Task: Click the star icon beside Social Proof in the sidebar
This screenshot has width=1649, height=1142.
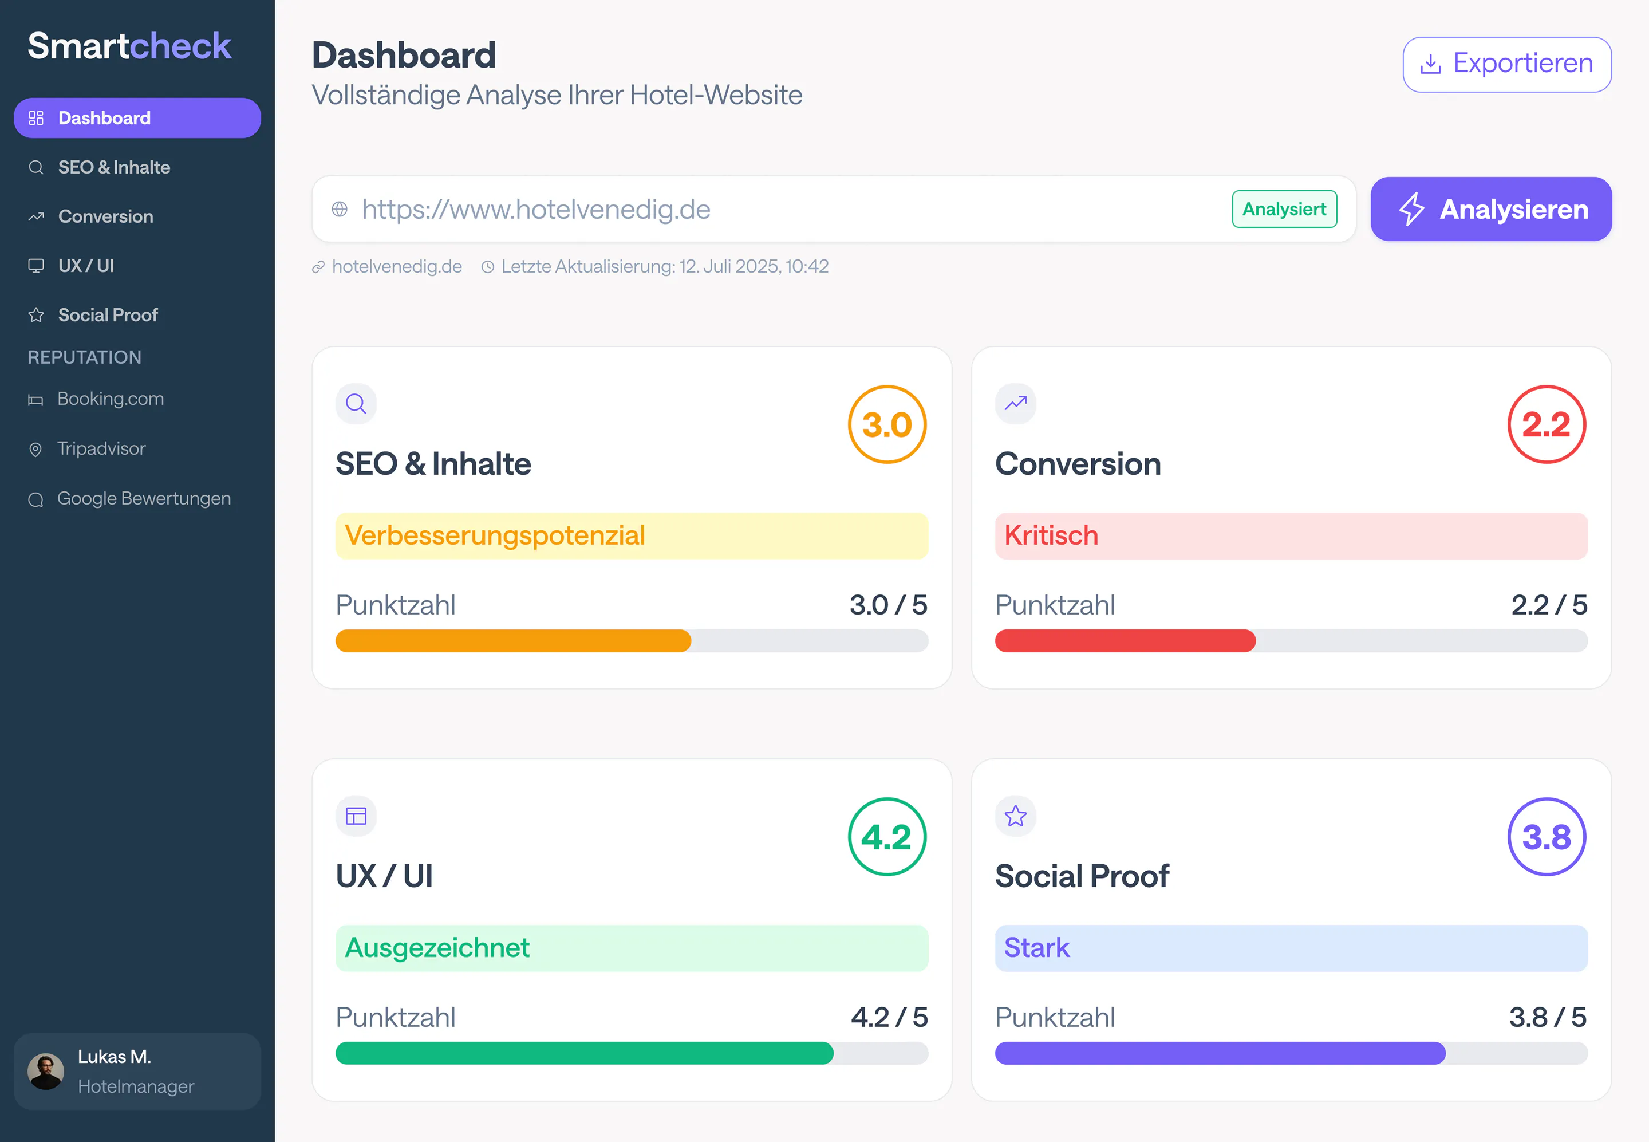Action: (35, 315)
